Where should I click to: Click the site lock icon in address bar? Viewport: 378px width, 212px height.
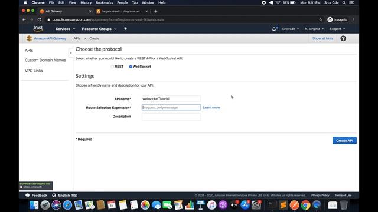click(48, 19)
